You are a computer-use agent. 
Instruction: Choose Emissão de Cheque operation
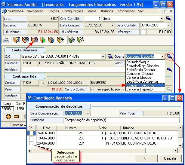pyautogui.click(x=145, y=70)
